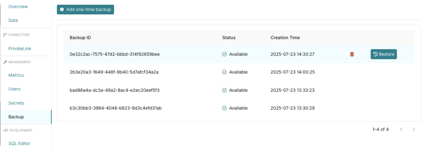
Task: Select the backup row b3c30bb3-3984-4046
Action: (x=239, y=108)
